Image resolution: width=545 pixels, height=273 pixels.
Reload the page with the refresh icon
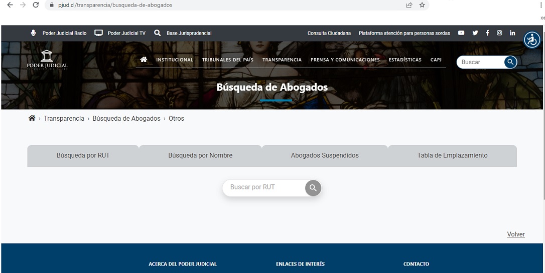[x=36, y=5]
